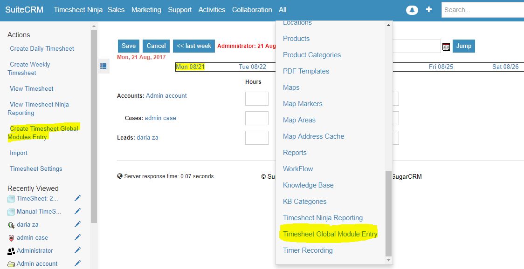The width and height of the screenshot is (524, 269).
Task: Open the Marketing menu
Action: tap(146, 10)
